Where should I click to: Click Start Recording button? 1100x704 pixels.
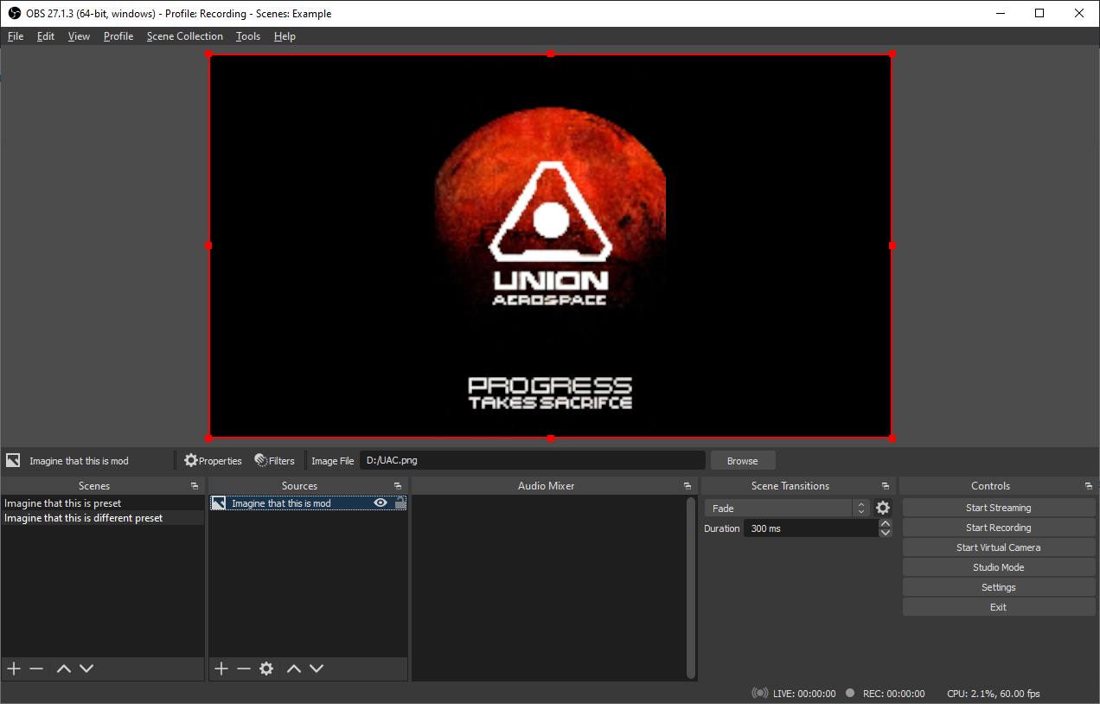999,528
